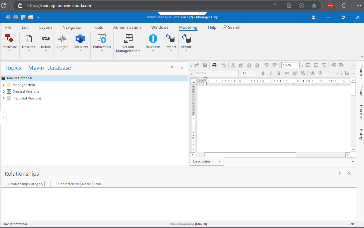Click the ruler tab-stop selector

[x=193, y=81]
